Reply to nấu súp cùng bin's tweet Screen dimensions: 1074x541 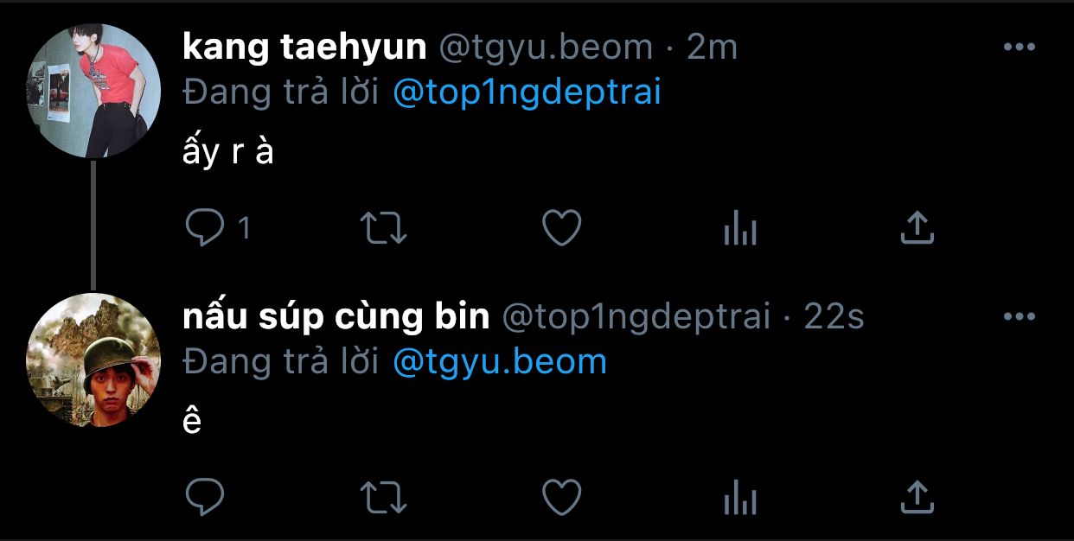click(206, 497)
